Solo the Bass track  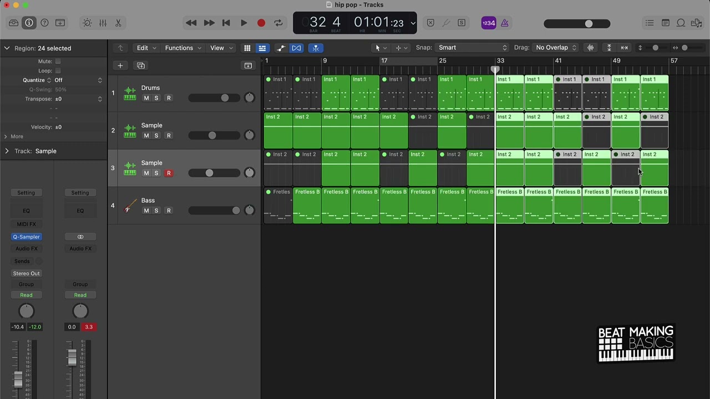156,211
